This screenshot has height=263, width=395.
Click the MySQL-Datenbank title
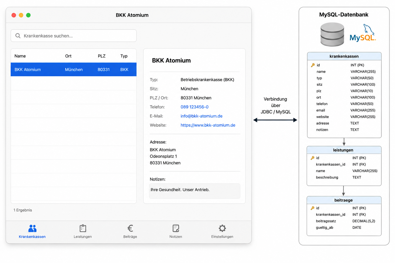pos(344,15)
